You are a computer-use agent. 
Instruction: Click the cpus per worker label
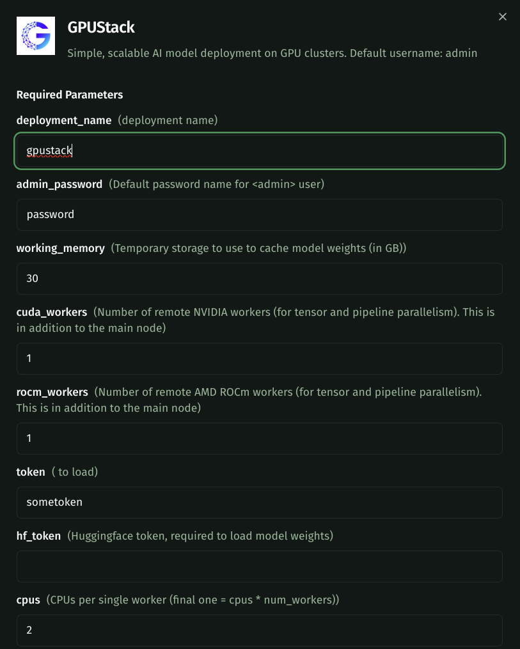[x=28, y=600]
